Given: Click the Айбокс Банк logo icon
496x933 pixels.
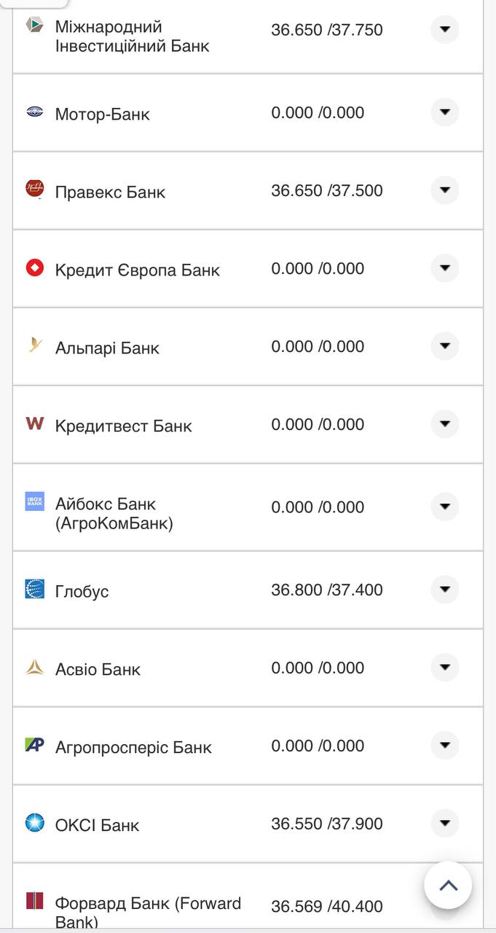Looking at the screenshot, I should point(35,501).
